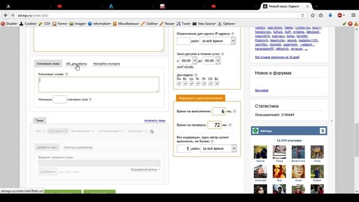Open IP limit period dropdown за всё время
The width and height of the screenshot is (359, 202).
tap(218, 41)
